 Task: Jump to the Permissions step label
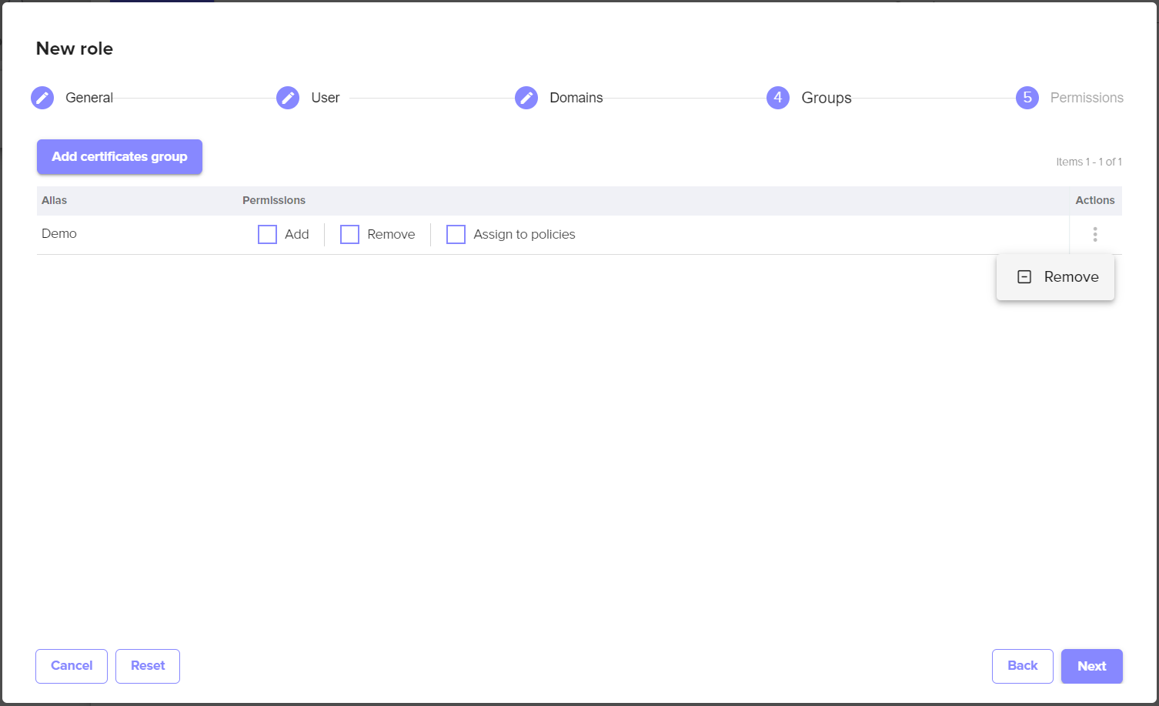pos(1086,98)
